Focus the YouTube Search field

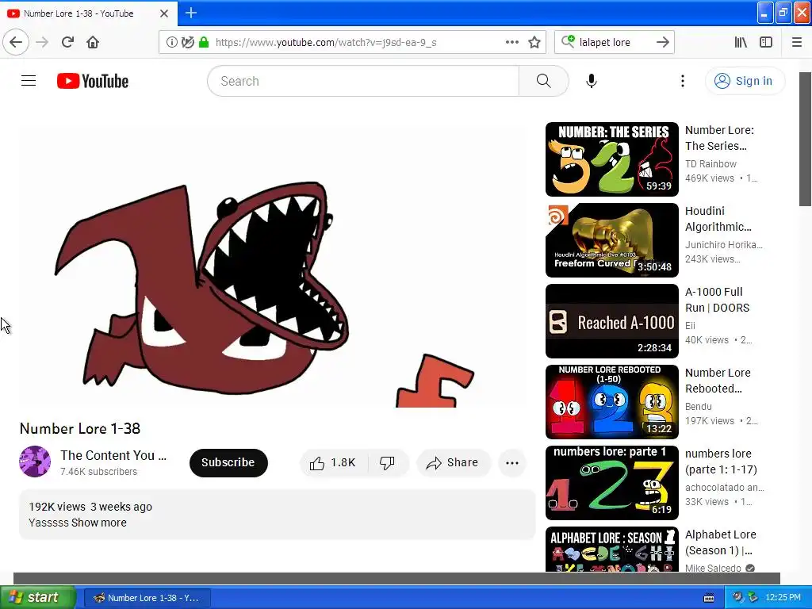363,81
